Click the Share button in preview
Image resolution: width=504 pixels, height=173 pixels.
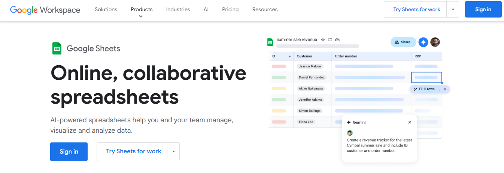point(403,42)
